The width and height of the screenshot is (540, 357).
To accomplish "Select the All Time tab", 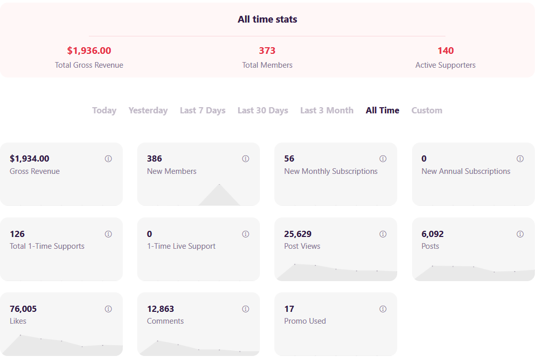I will (383, 110).
